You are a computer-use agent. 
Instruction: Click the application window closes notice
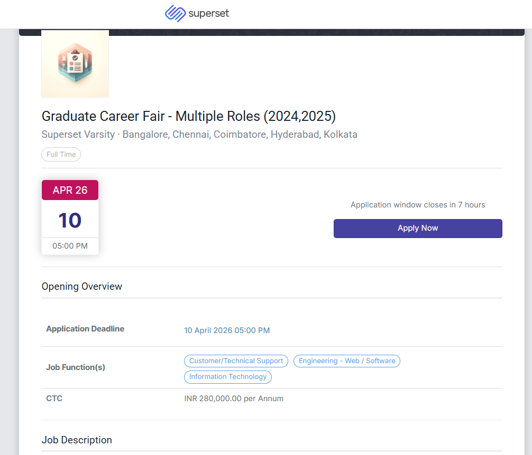417,205
